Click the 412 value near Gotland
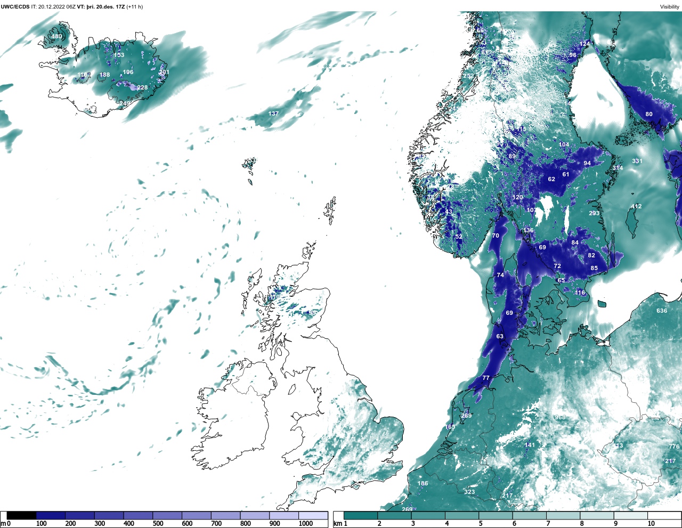682x528 pixels. click(x=636, y=206)
